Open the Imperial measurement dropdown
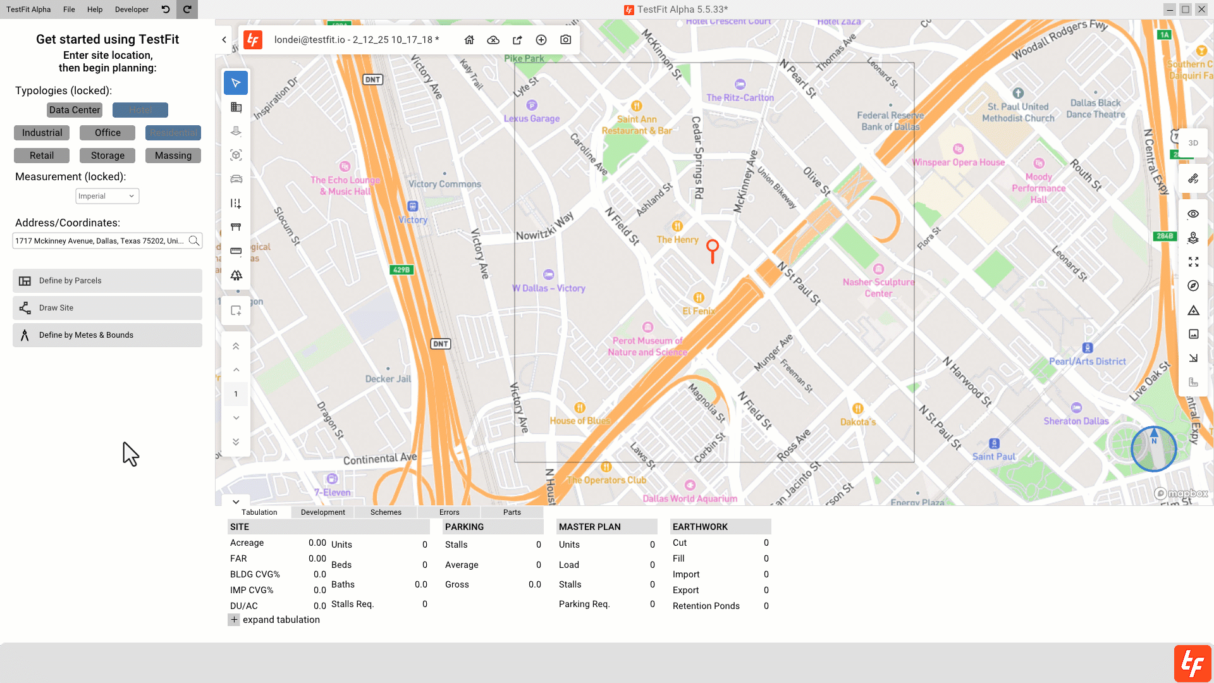Screen dimensions: 1214x683 107,196
